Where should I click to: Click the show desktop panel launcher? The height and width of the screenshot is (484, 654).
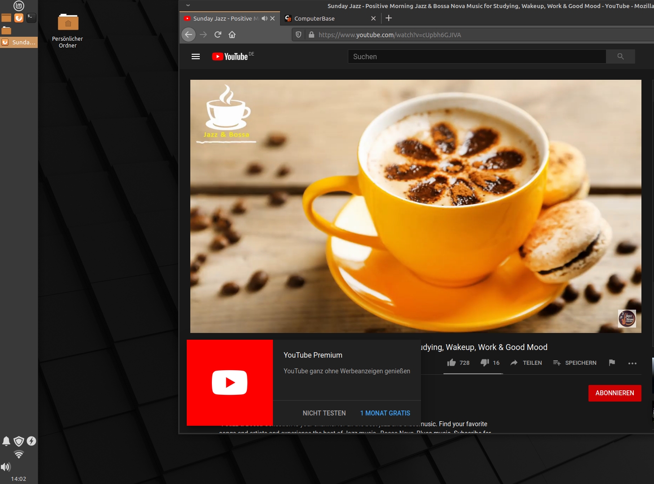[6, 18]
